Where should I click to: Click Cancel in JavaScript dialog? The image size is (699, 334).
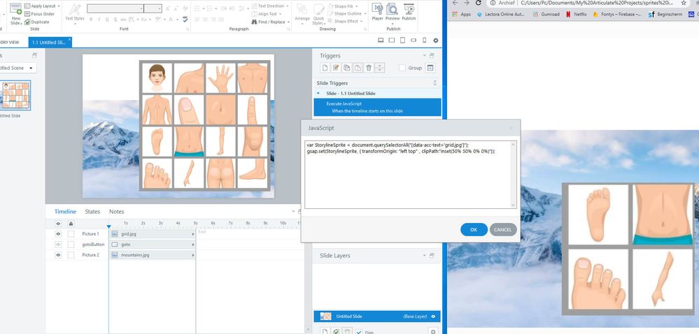coord(502,230)
